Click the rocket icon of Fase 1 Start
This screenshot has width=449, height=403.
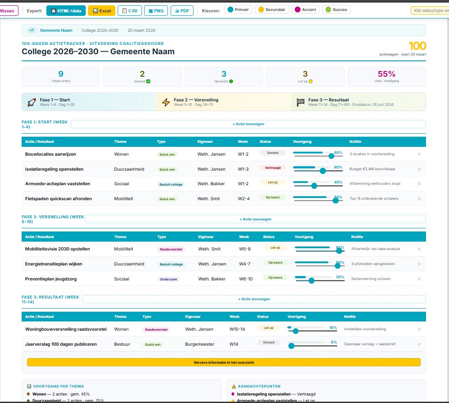[x=31, y=102]
